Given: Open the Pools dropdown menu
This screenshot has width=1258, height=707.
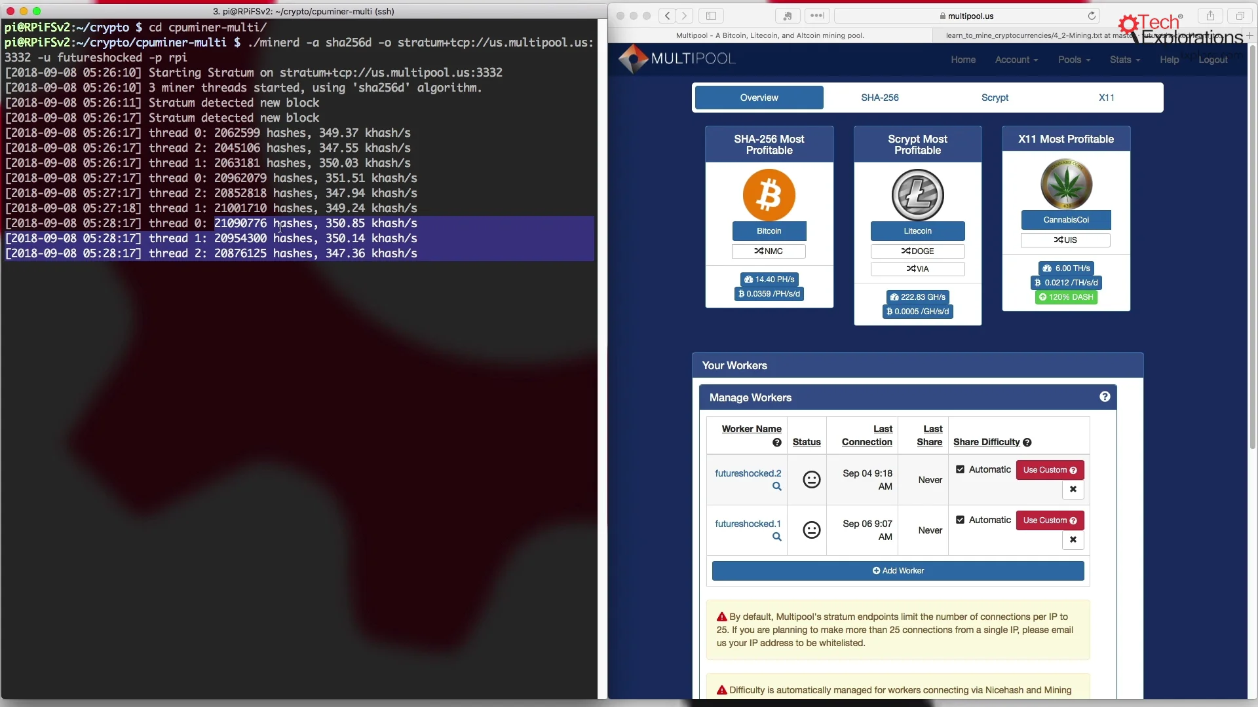Looking at the screenshot, I should coord(1074,60).
